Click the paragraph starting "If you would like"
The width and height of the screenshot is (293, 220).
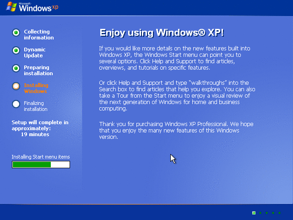pos(175,58)
